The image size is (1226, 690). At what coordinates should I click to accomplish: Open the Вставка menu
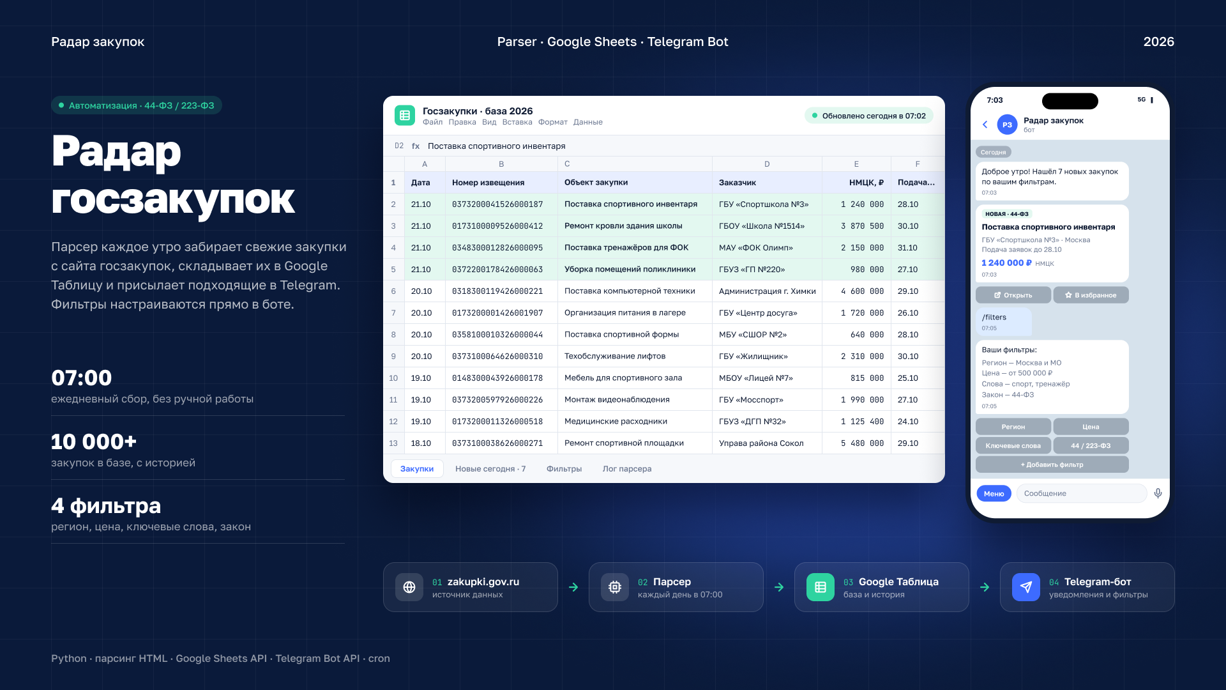tap(517, 122)
